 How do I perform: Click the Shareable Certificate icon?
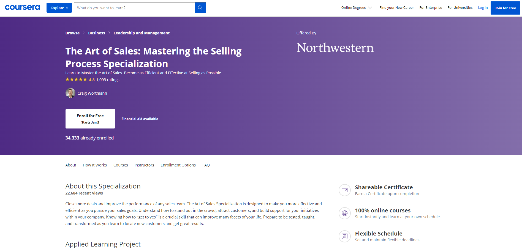click(x=344, y=190)
